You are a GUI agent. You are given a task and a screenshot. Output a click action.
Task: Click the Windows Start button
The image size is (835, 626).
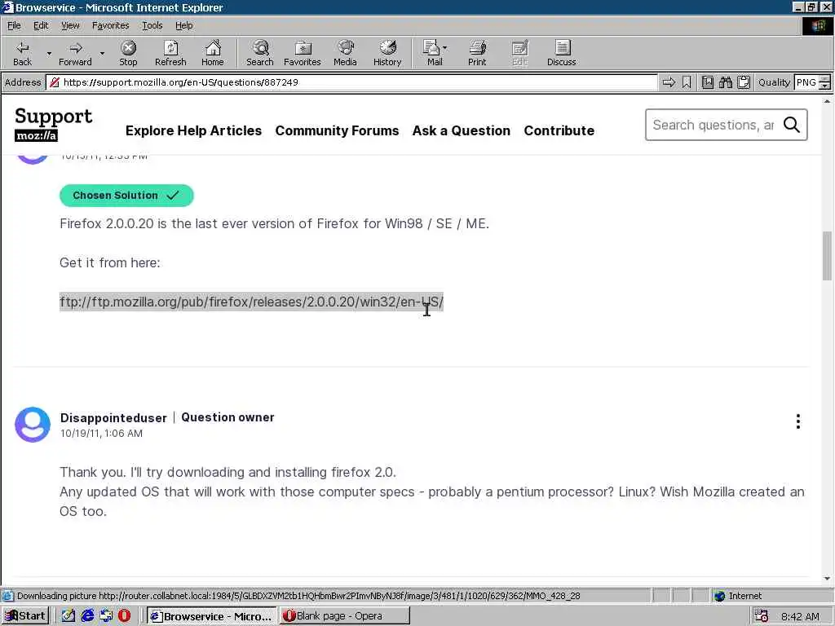click(x=25, y=616)
